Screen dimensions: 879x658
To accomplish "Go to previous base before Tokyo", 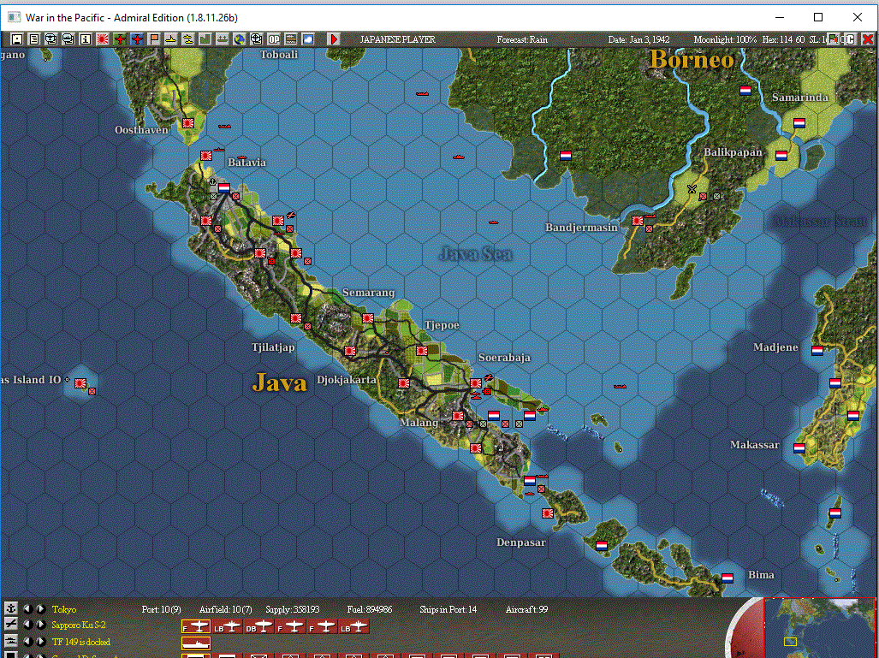I will 27,608.
